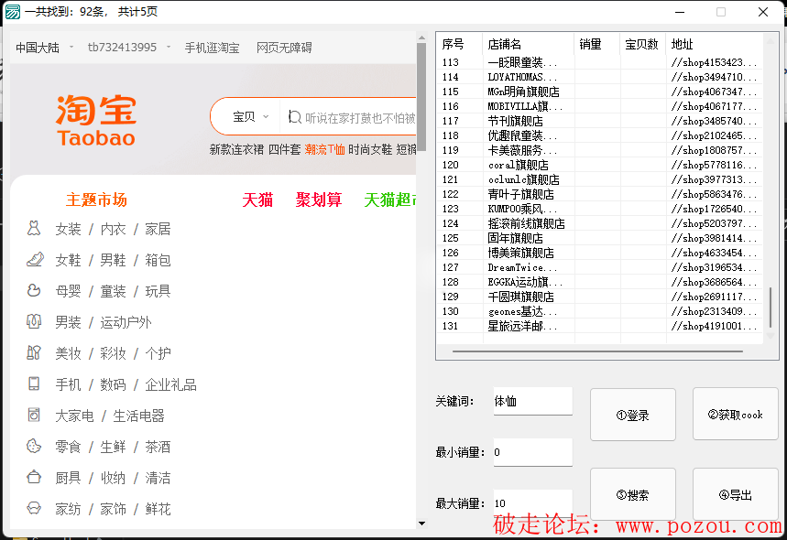Click the Taobao logo
787x540 pixels.
click(x=96, y=120)
